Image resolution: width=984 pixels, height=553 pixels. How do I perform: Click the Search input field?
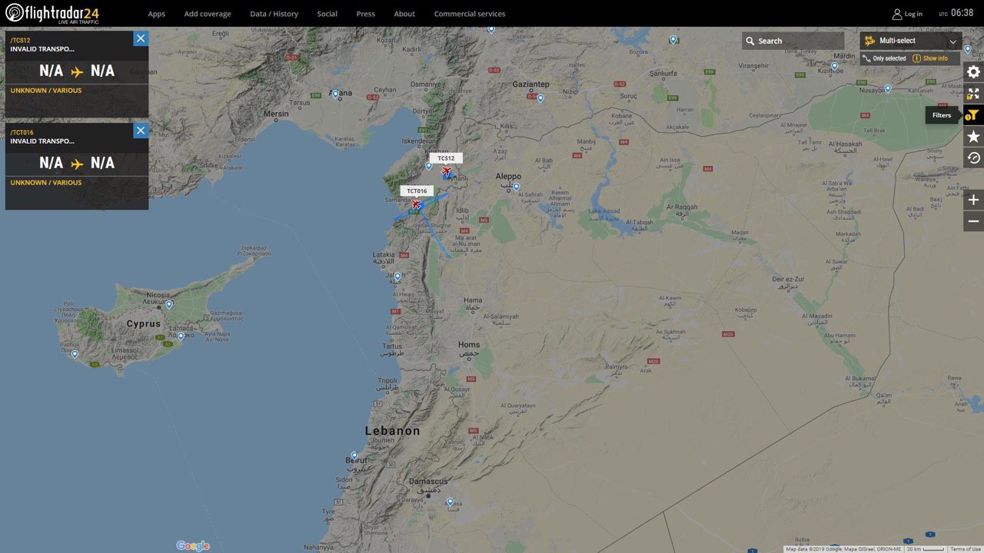793,41
